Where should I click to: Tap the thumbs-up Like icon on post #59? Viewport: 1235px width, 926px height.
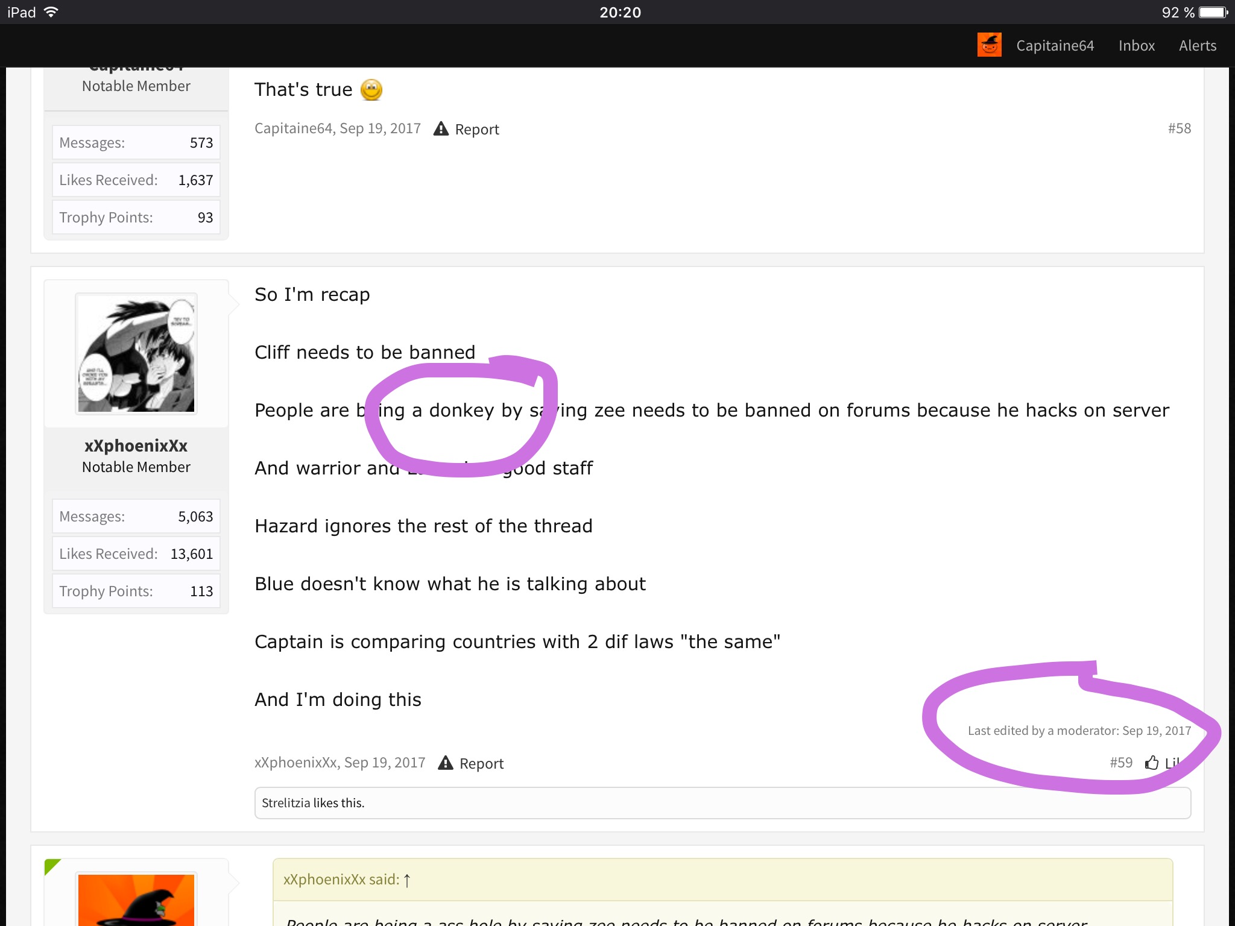[1152, 763]
